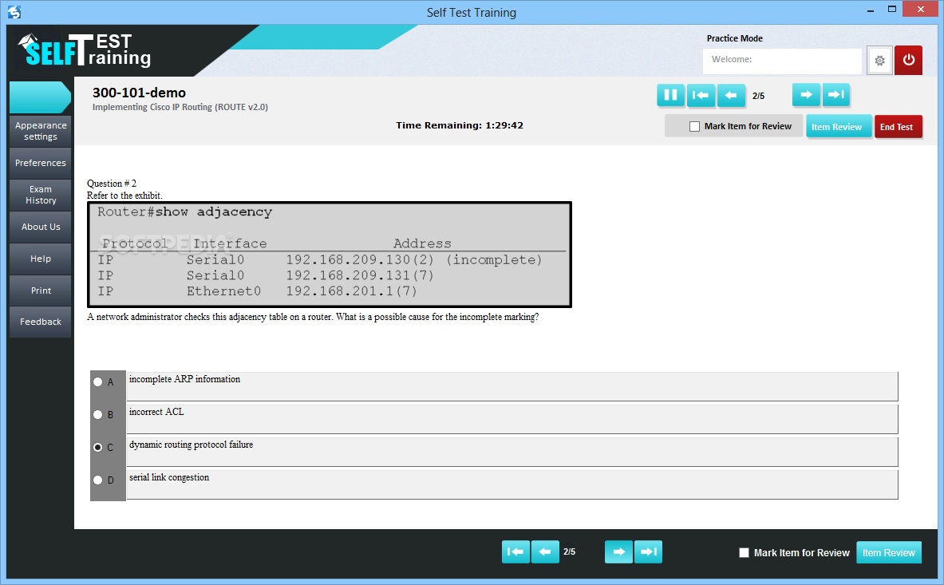Jump to first question using bottom navigation

point(515,552)
